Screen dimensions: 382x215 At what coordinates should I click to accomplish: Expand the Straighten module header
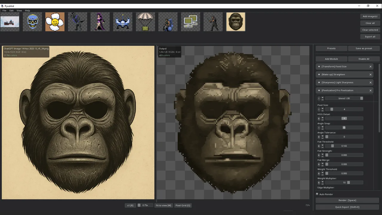[345, 75]
